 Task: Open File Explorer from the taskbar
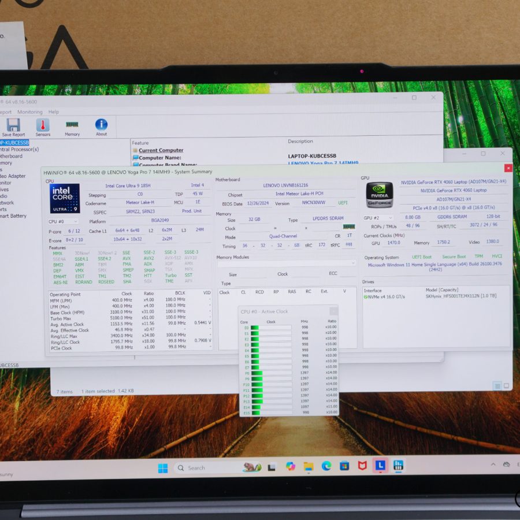[x=309, y=467]
